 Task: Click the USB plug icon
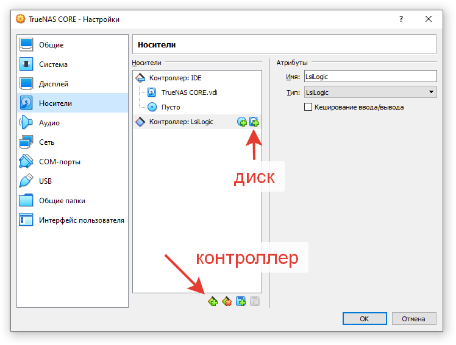pos(26,181)
